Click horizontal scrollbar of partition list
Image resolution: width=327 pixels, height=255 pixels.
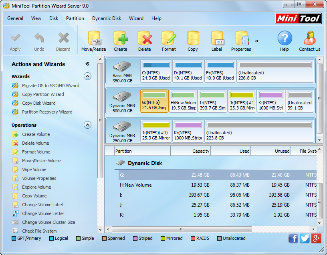click(x=182, y=229)
